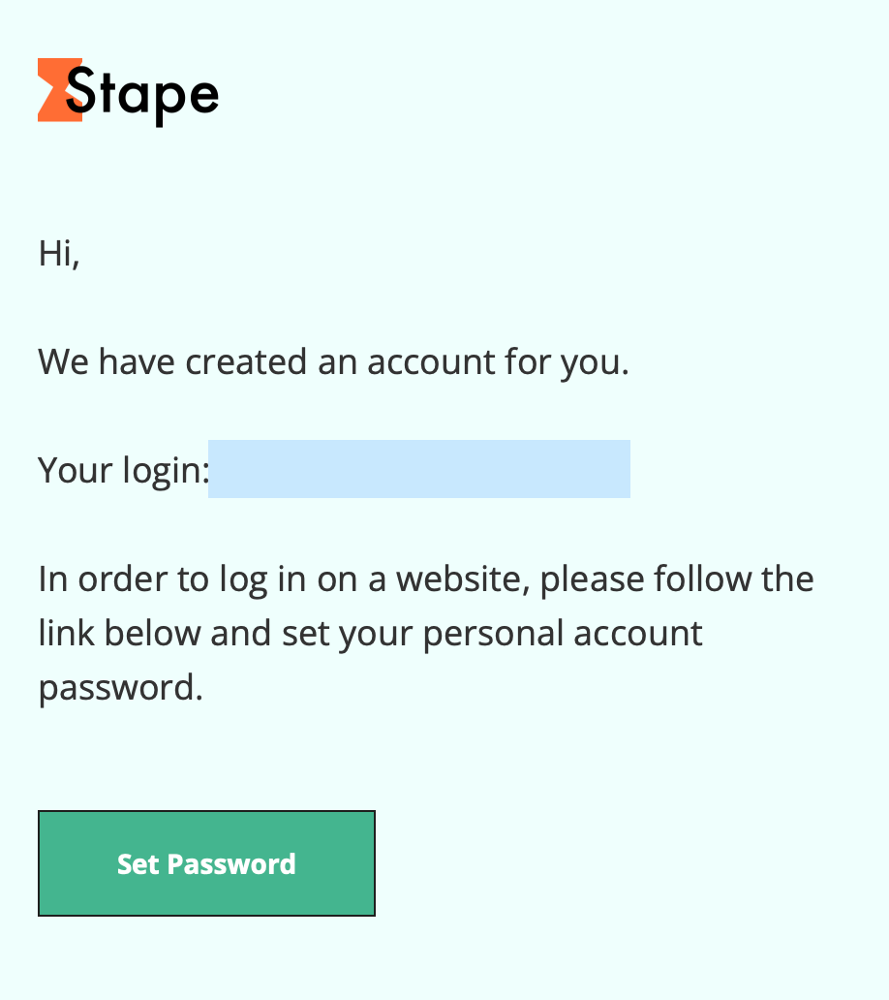The width and height of the screenshot is (889, 1000).
Task: Click the word "please" in the paragraph
Action: pos(592,581)
